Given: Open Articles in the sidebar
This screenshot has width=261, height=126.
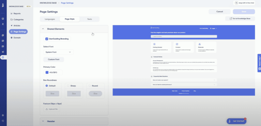Looking at the screenshot, I should (17, 26).
